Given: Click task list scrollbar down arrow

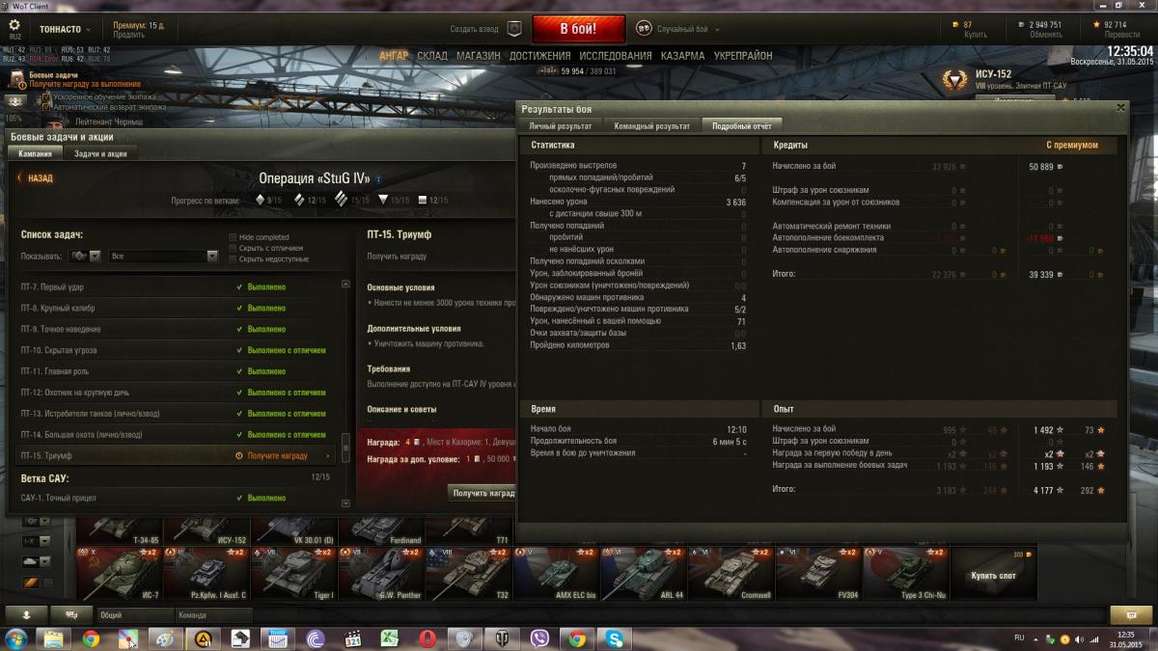Looking at the screenshot, I should pyautogui.click(x=345, y=502).
